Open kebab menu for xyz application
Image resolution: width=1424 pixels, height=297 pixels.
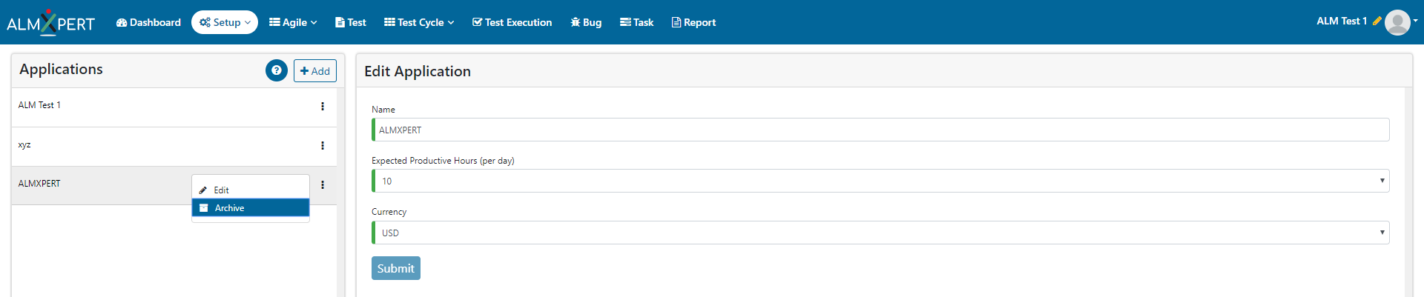[x=323, y=145]
